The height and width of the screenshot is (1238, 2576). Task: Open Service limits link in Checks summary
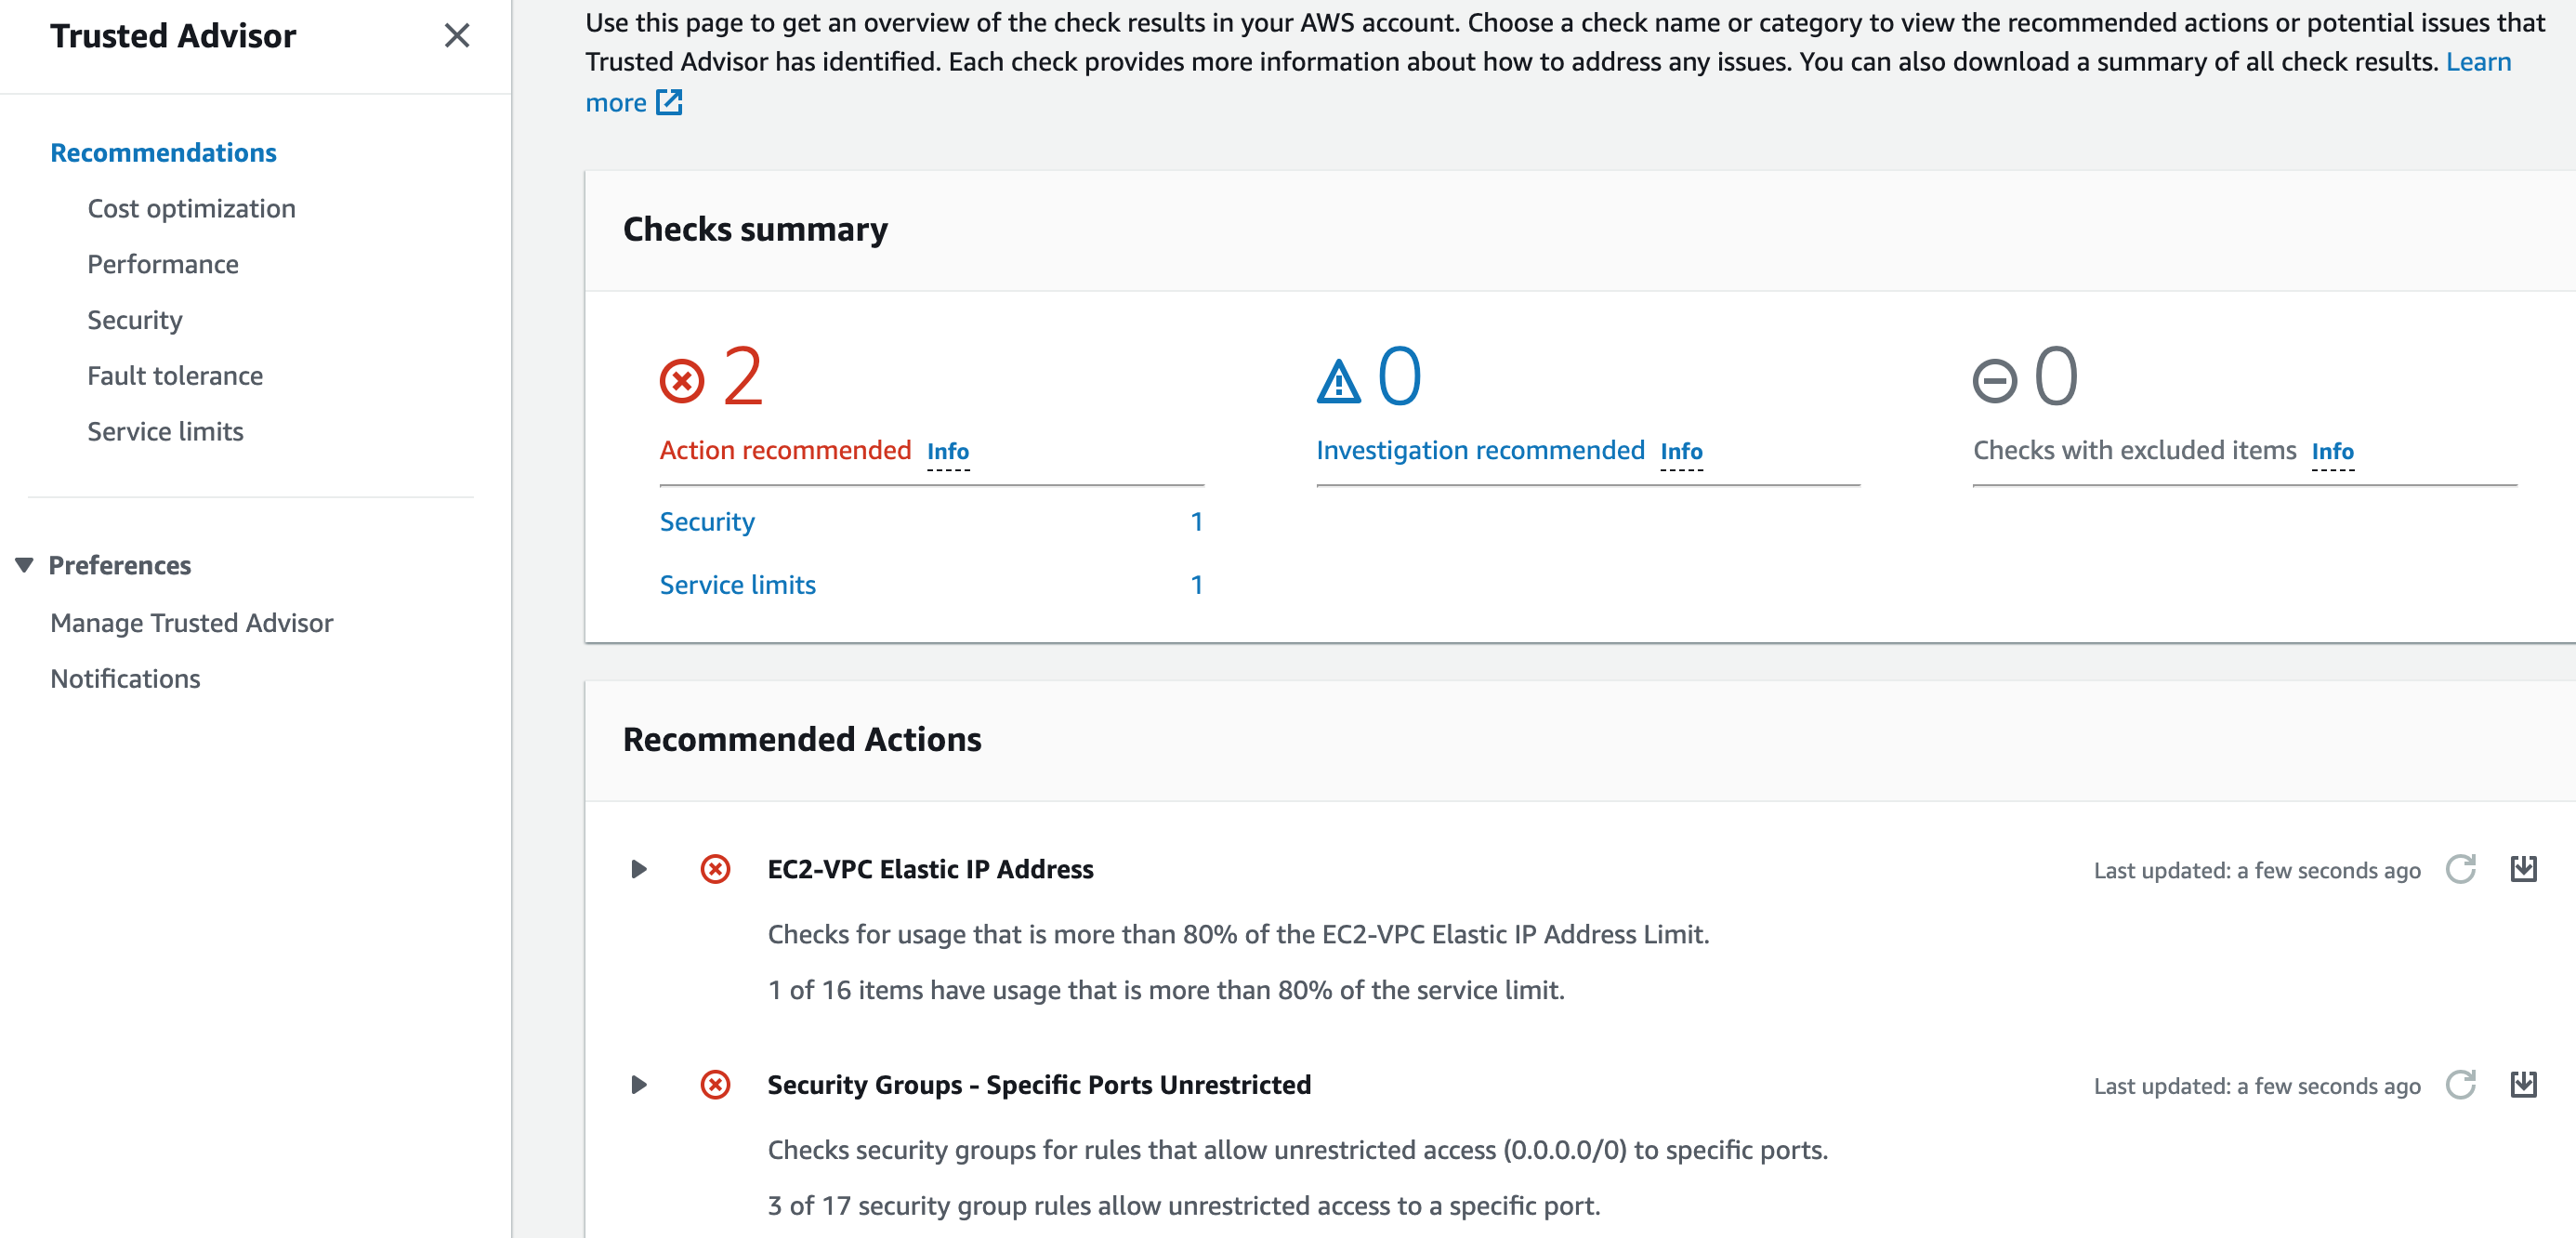tap(737, 585)
